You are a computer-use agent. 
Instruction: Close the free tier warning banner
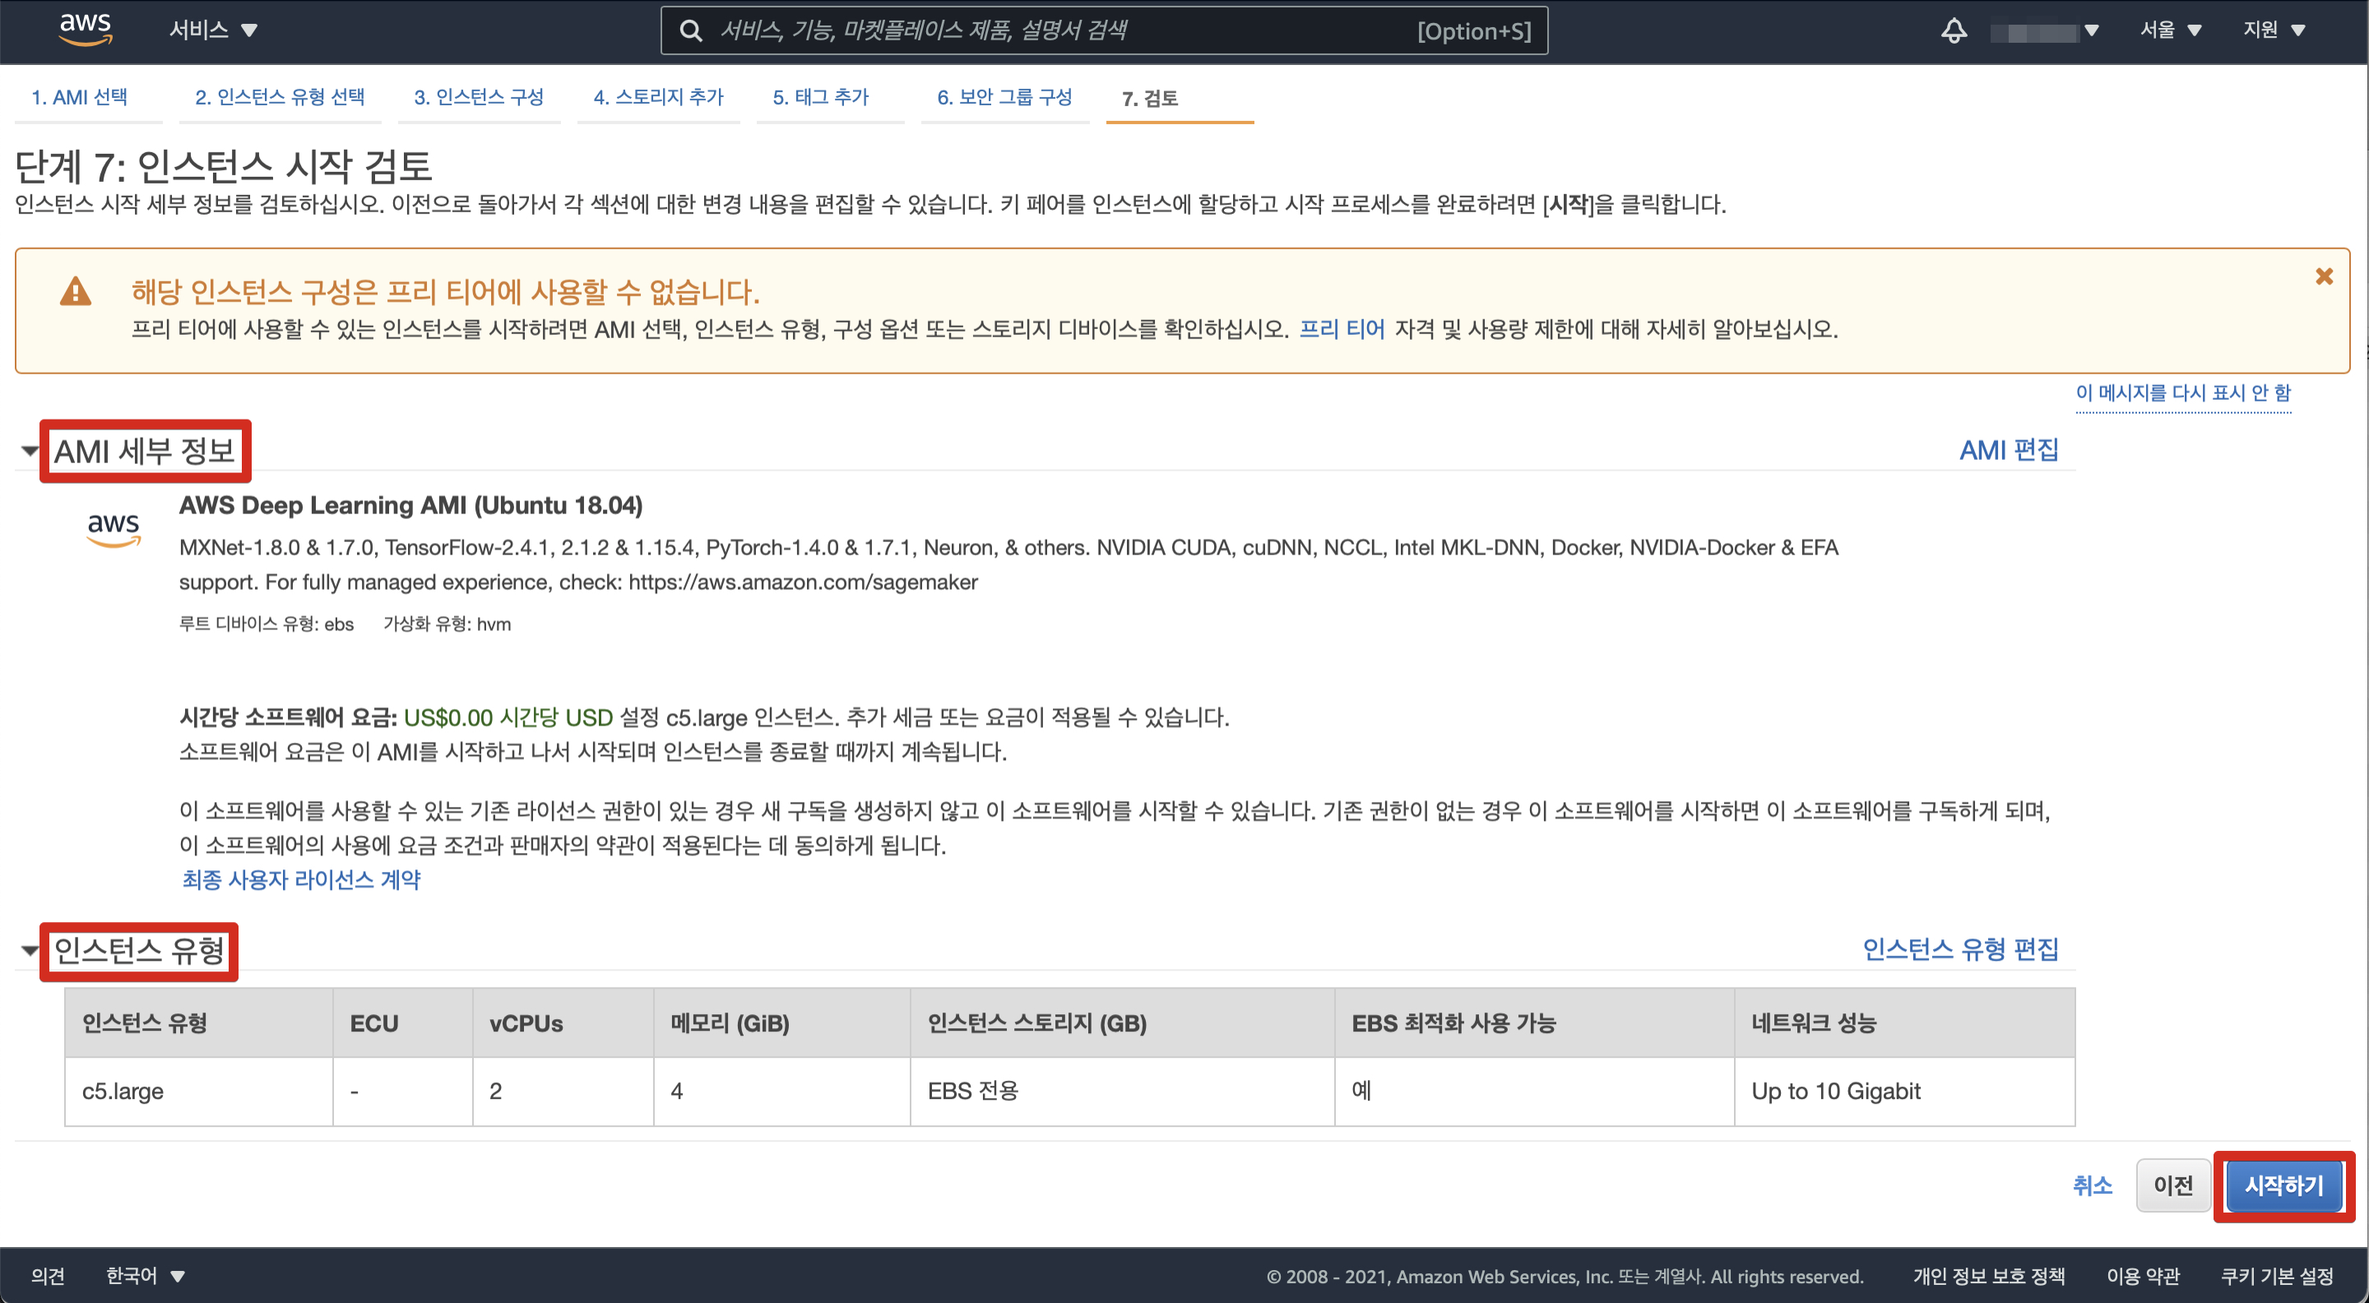click(x=2324, y=276)
